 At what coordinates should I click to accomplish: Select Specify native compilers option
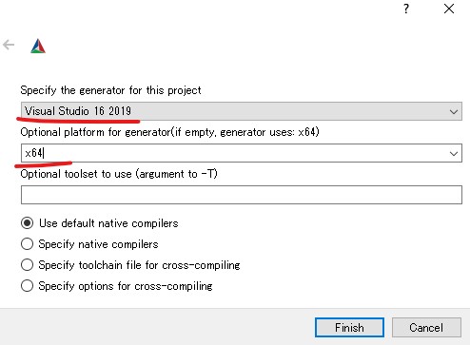[27, 244]
